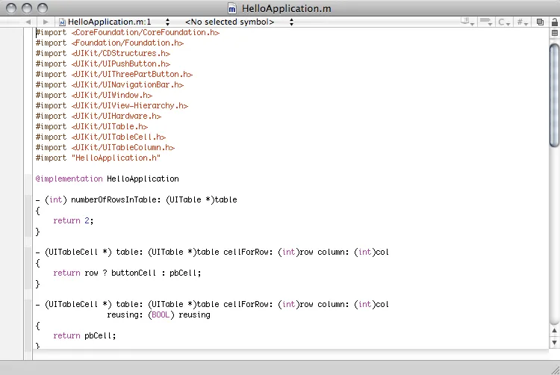The width and height of the screenshot is (560, 375).
Task: Click the UIKit/UIPushButton.h import line
Action: point(103,63)
